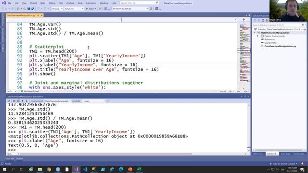
Task: Open the interactive Module __main__ dropdown
Action: (x=94, y=101)
